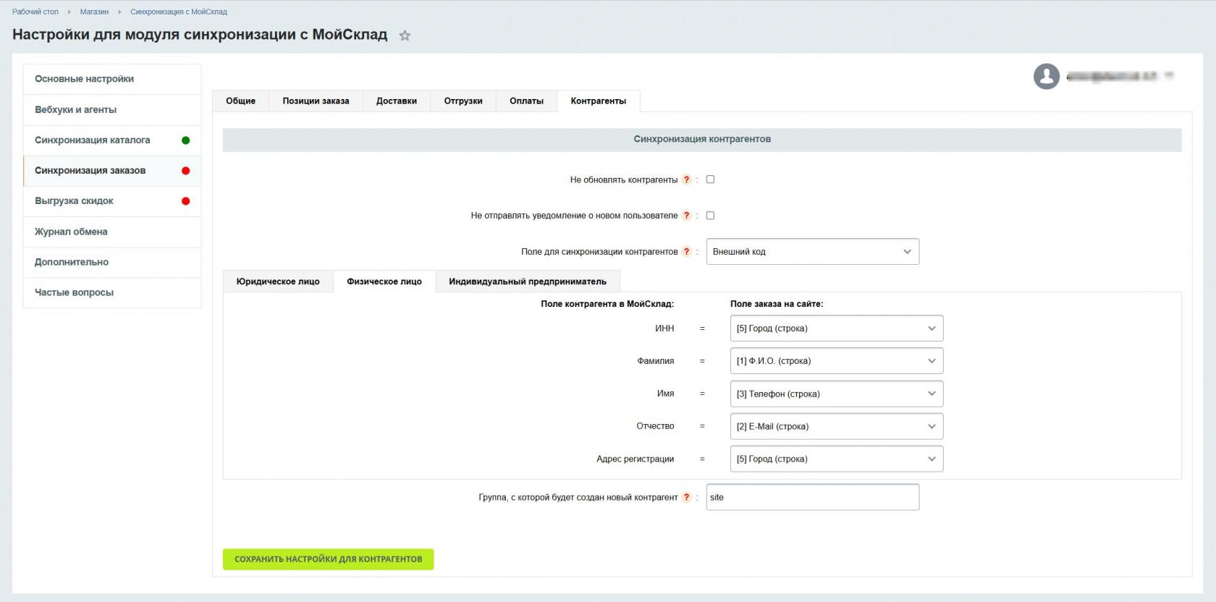Open 'Частые вопросы' in the sidebar

coord(112,292)
